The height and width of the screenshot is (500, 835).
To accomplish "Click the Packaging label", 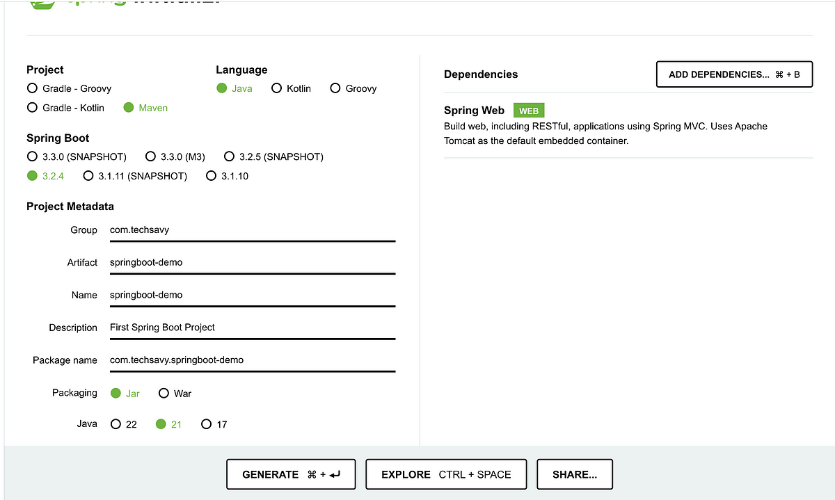I will pos(74,393).
